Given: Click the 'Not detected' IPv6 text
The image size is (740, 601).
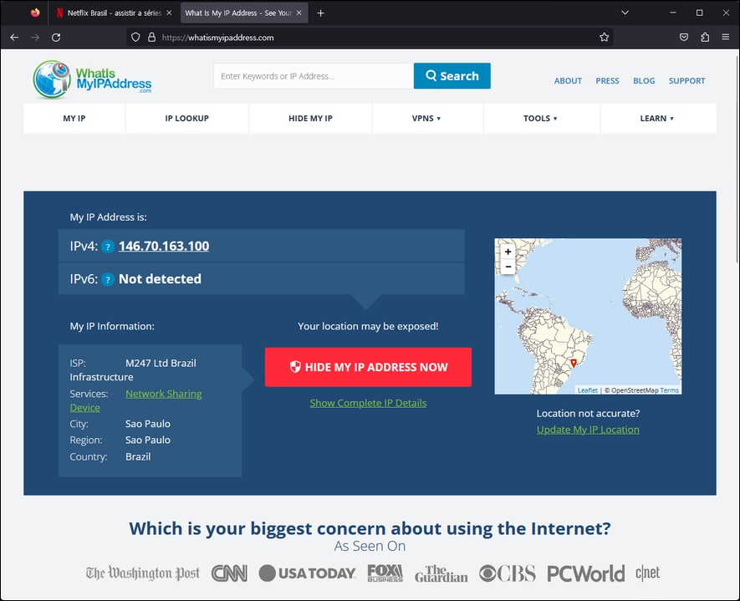Looking at the screenshot, I should coord(160,279).
